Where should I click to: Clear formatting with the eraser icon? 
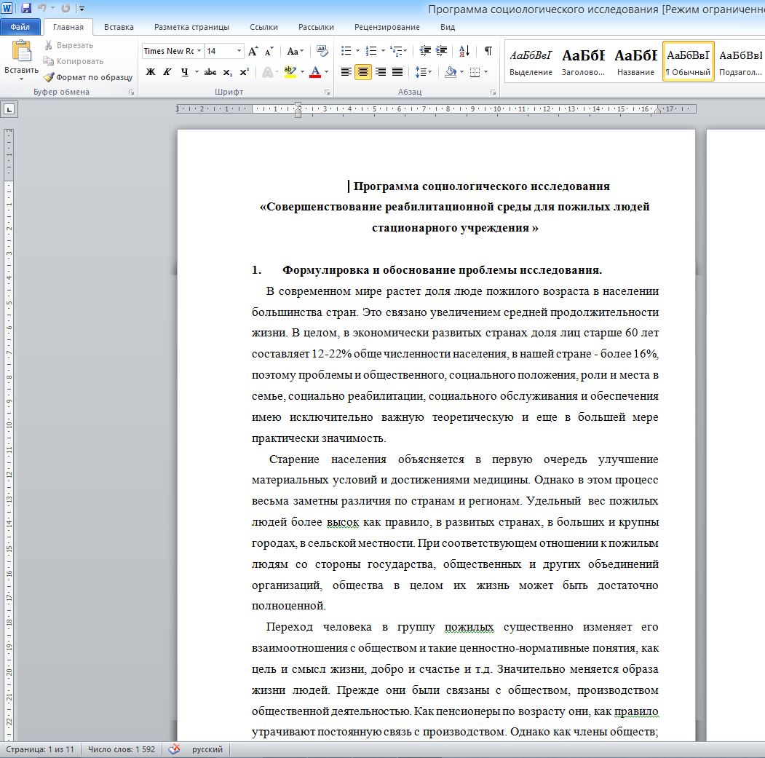(x=322, y=51)
